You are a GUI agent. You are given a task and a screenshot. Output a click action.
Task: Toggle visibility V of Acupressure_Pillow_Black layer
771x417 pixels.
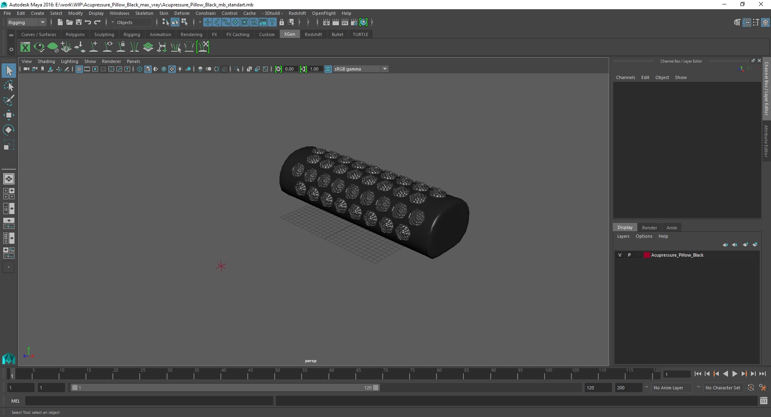pyautogui.click(x=620, y=255)
